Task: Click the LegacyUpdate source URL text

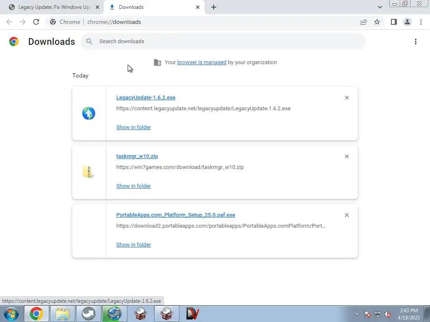Action: [x=203, y=109]
